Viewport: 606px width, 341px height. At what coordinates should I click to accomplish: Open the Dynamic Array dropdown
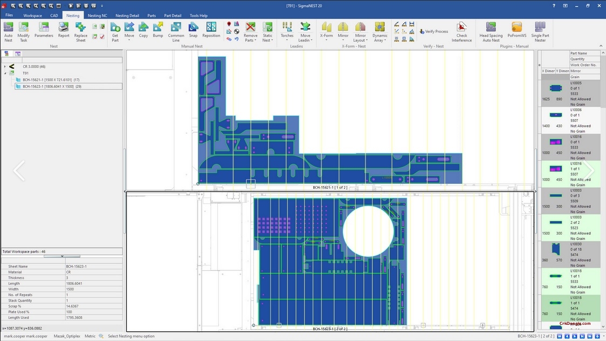pyautogui.click(x=380, y=31)
